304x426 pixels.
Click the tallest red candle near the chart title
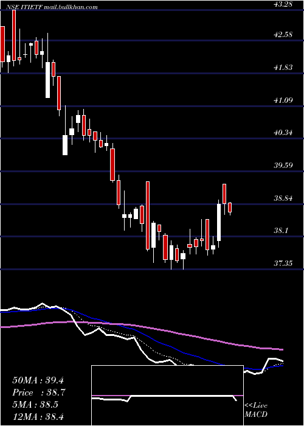click(14, 35)
